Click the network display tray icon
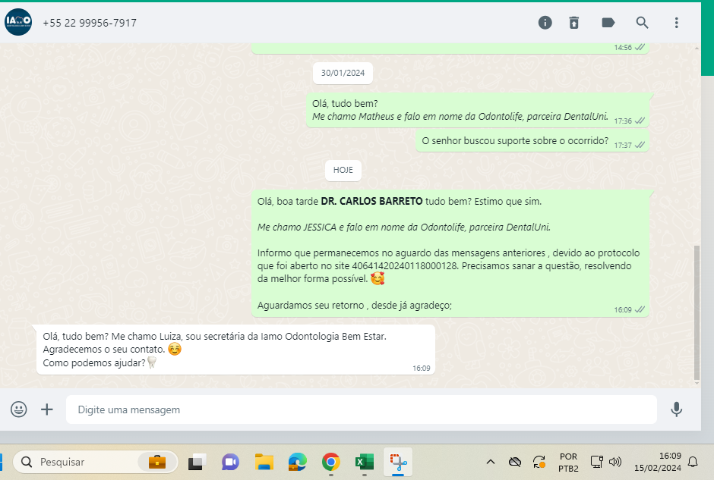 pos(596,462)
